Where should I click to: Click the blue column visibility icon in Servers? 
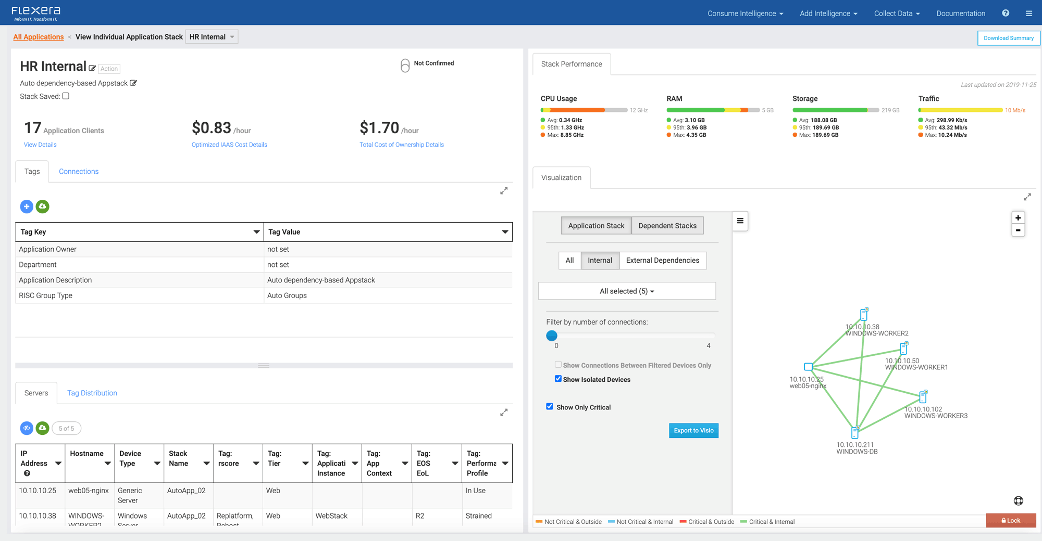click(x=27, y=428)
